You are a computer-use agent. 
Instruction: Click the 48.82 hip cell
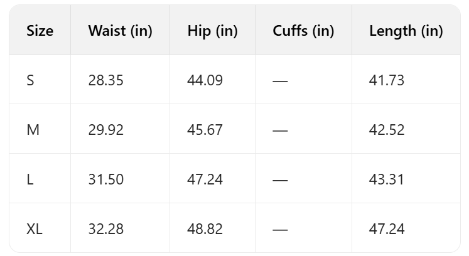[205, 229]
